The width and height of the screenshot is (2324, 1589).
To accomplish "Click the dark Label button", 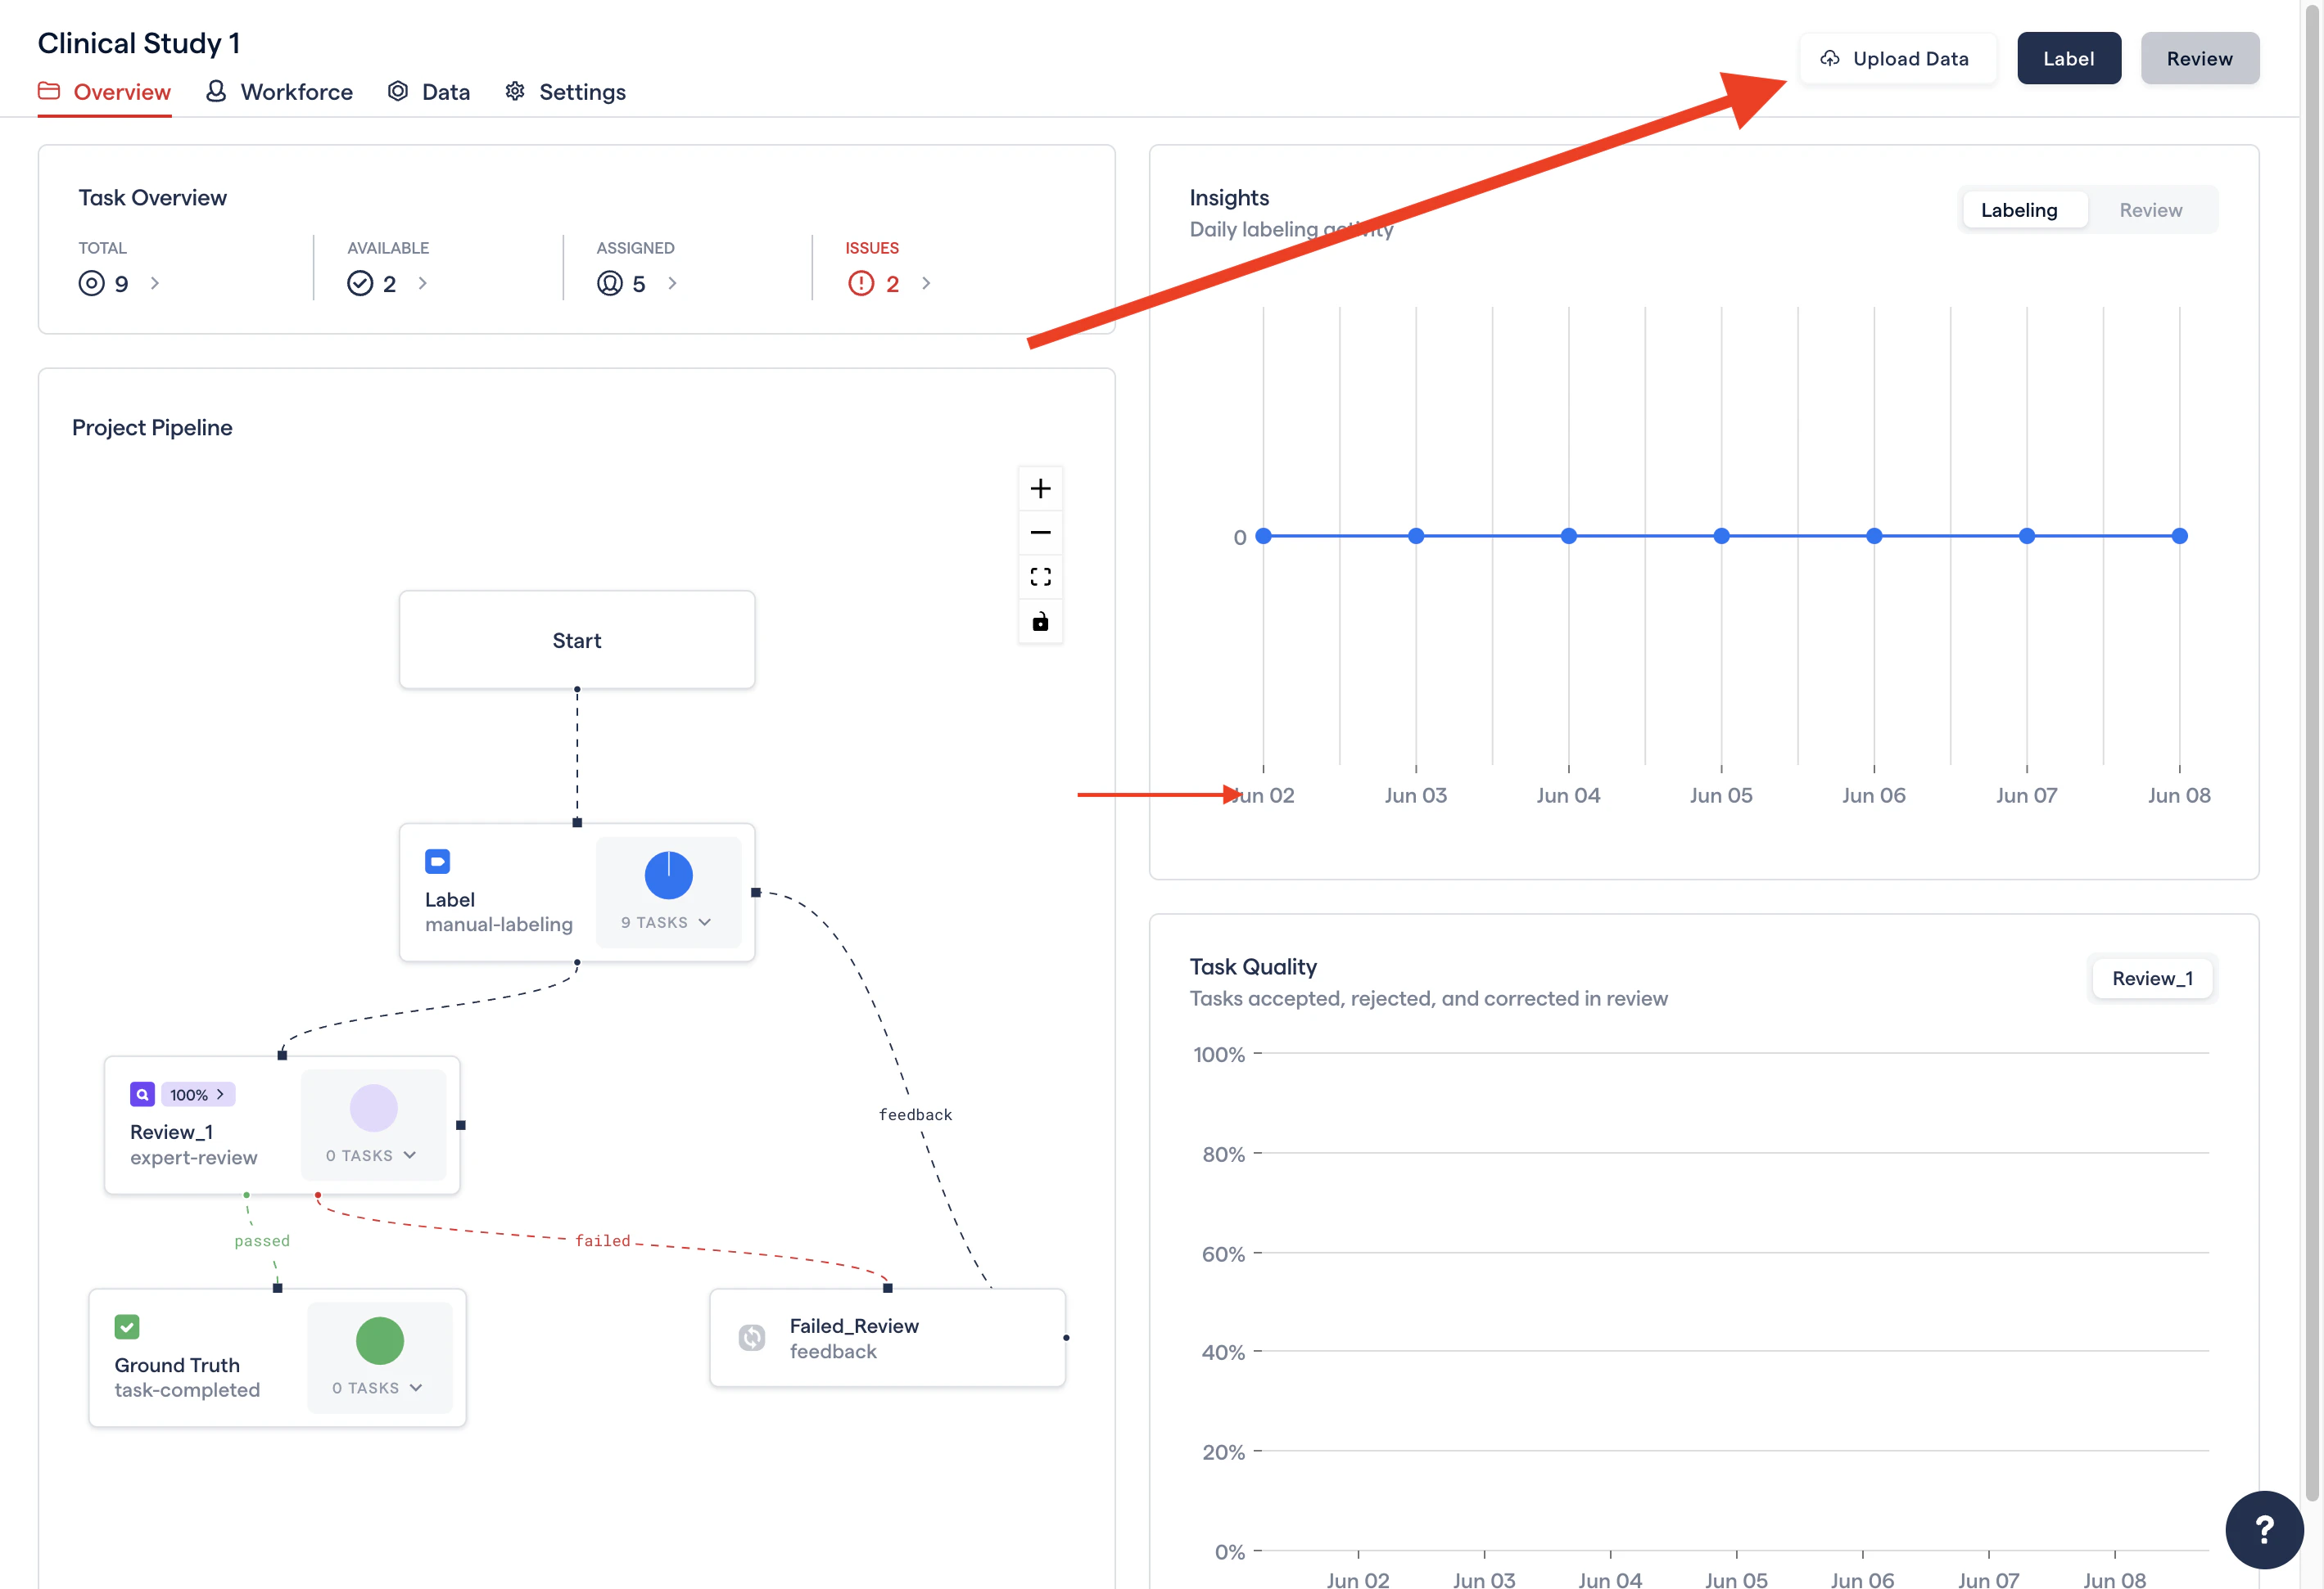I will click(x=2068, y=59).
